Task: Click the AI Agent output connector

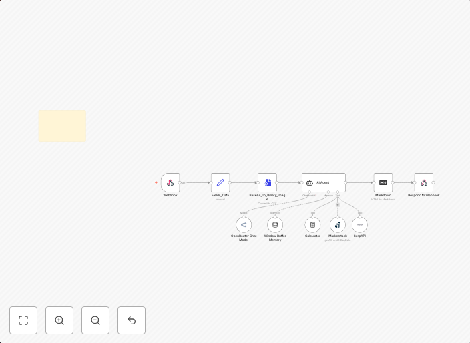Action: (x=346, y=182)
